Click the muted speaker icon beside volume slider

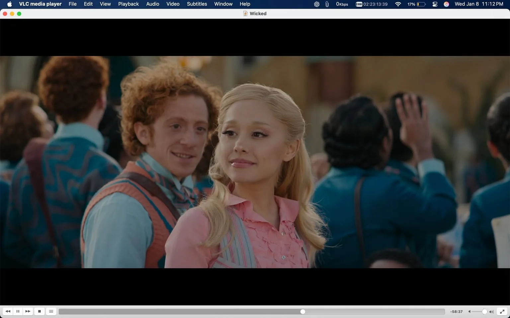469,311
